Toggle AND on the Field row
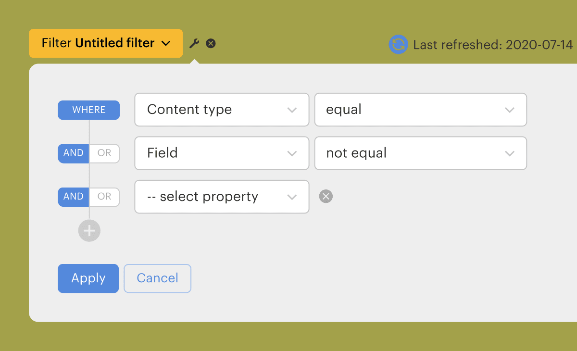Image resolution: width=577 pixels, height=351 pixels. (x=74, y=153)
